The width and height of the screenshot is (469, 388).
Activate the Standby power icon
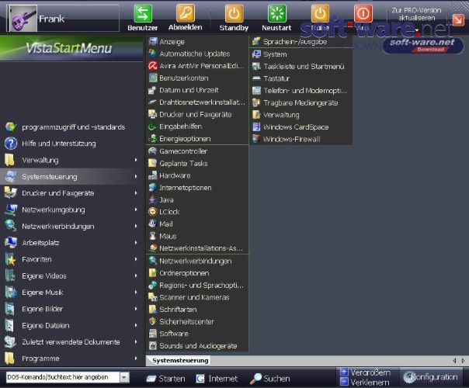(234, 13)
